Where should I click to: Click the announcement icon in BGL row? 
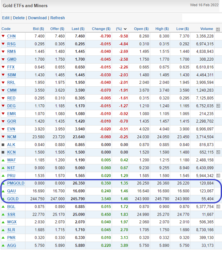pyautogui.click(x=218, y=207)
